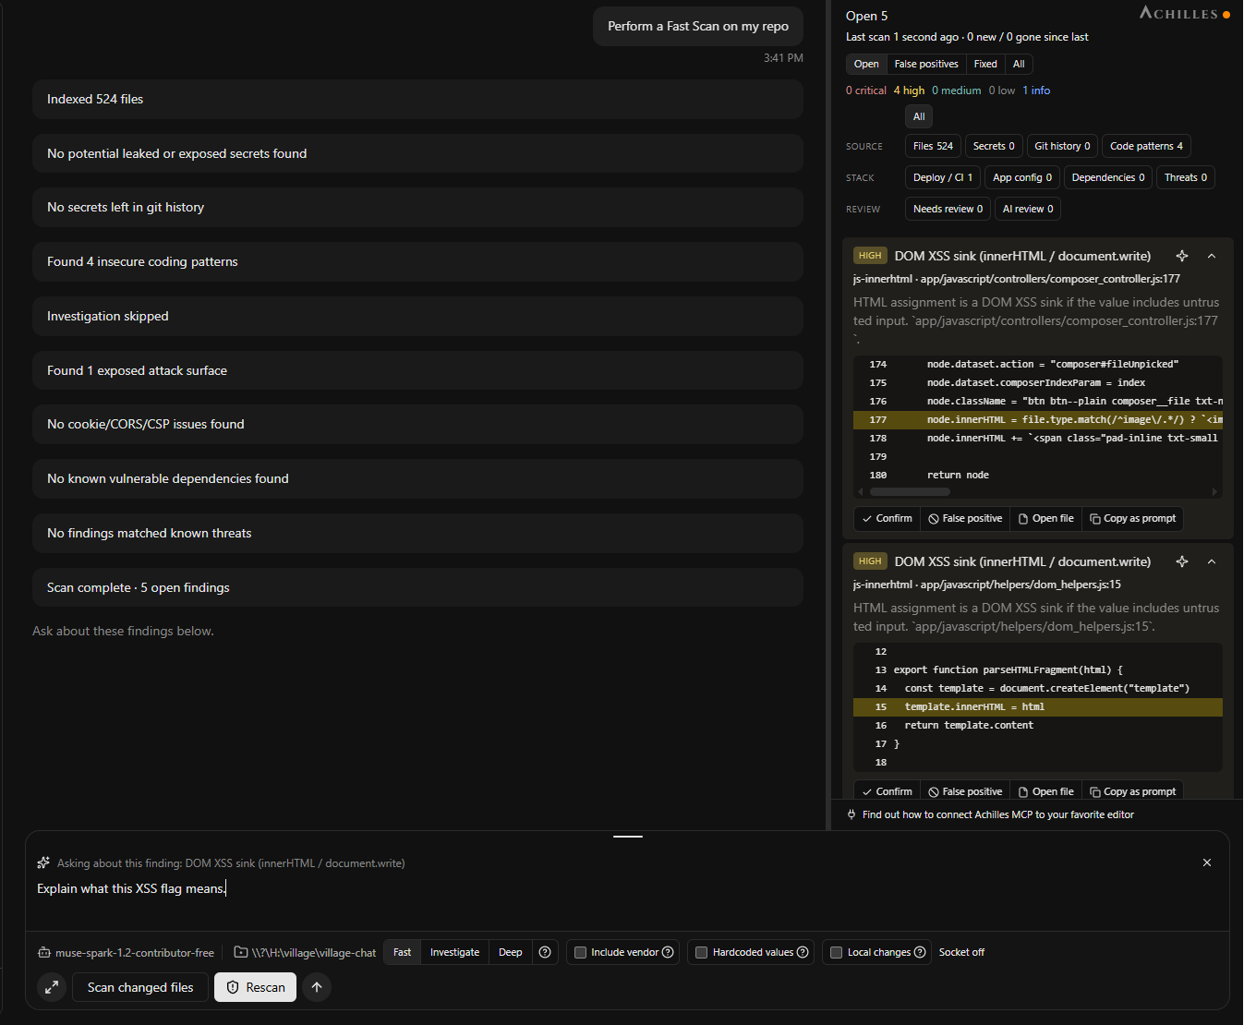
Task: Filter by Needs review 0
Action: click(948, 209)
